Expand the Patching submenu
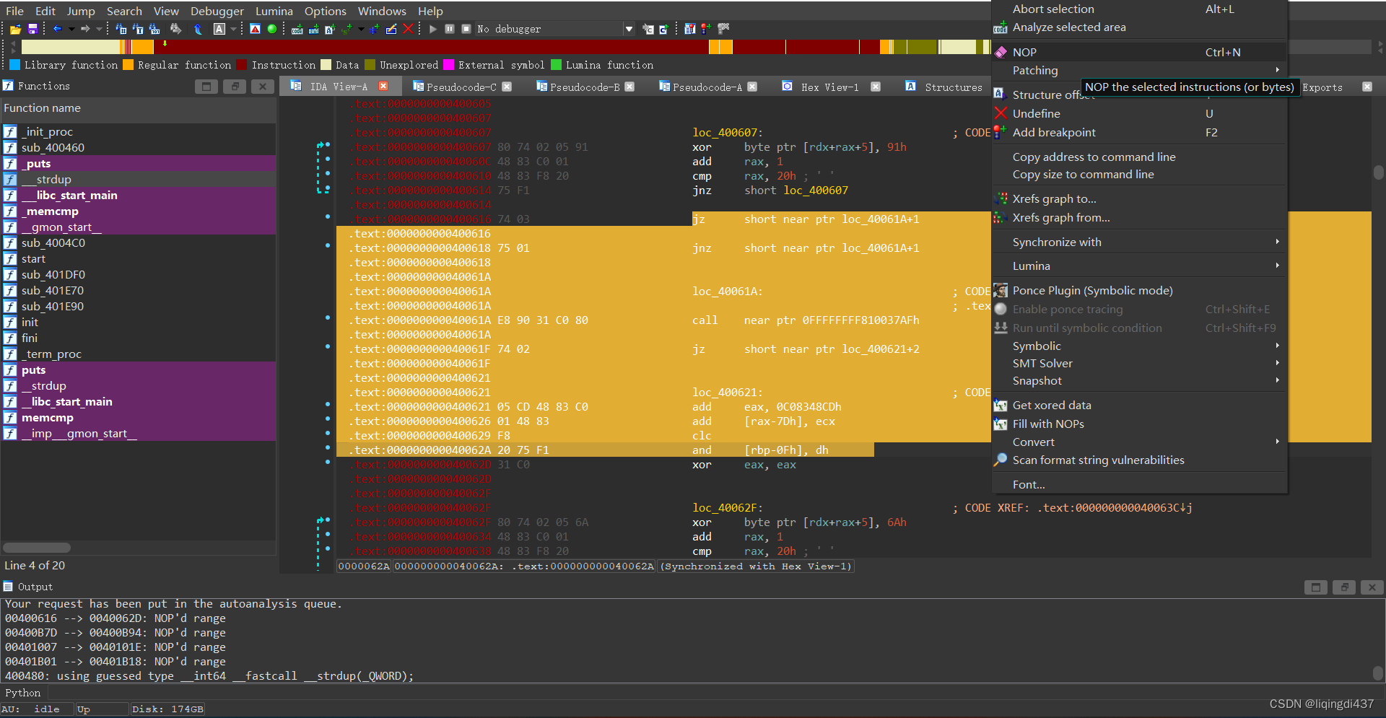This screenshot has width=1386, height=718. 1036,70
